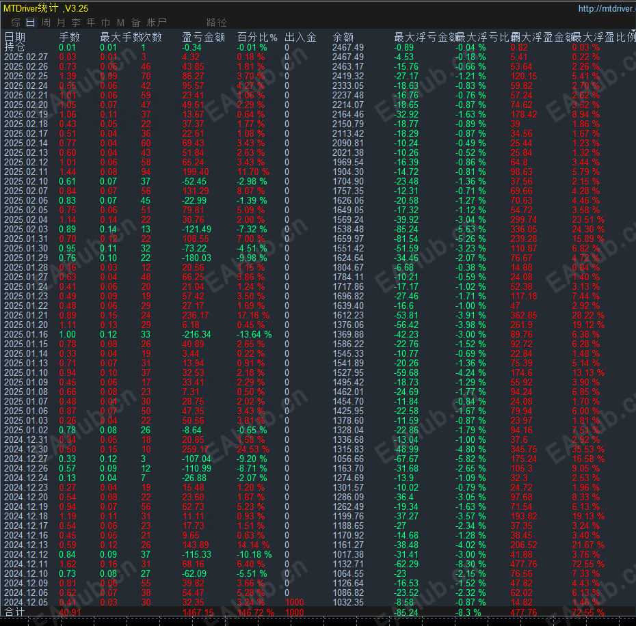The width and height of the screenshot is (636, 626).
Task: Click profit value 236.17 on 2025.01.21
Action: tap(196, 316)
